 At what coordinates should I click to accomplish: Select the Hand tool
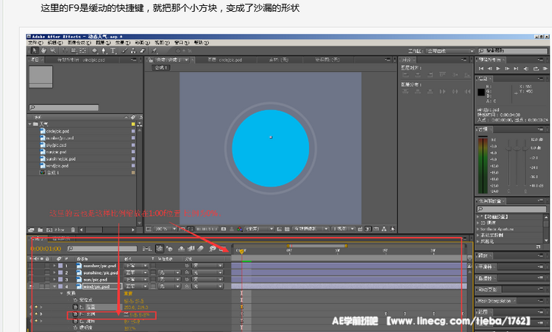[x=43, y=51]
